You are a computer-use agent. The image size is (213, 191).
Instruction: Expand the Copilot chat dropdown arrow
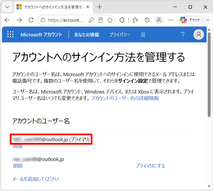pos(207,20)
